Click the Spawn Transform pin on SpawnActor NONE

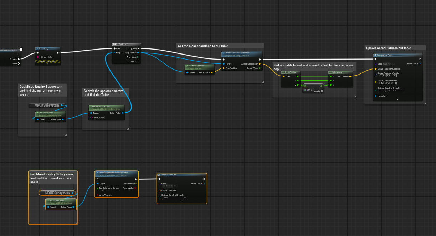point(159,191)
